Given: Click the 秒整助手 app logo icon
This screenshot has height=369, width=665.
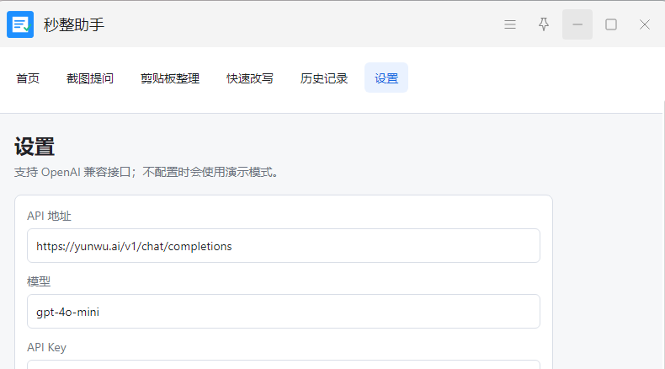Looking at the screenshot, I should point(20,24).
